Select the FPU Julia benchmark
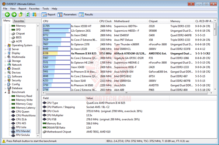Viewport: 219px width, 145px height. [21, 127]
